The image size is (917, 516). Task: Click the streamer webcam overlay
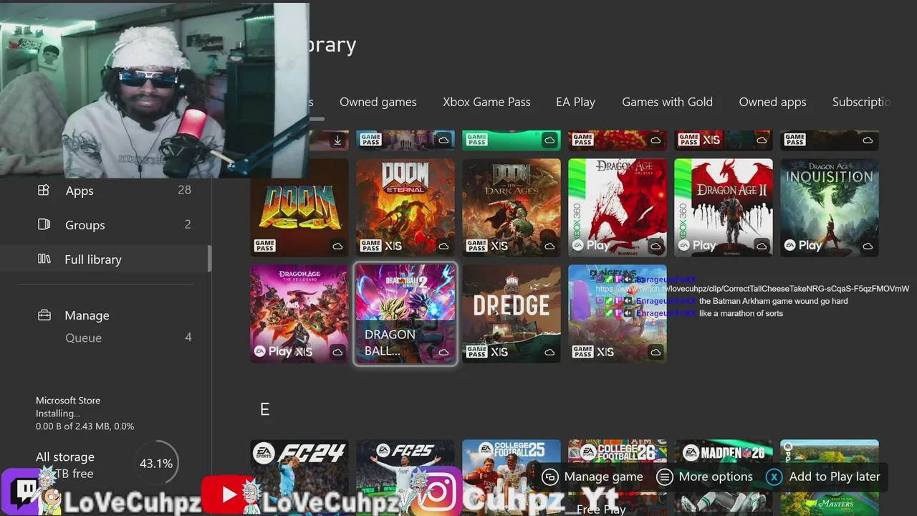click(155, 90)
